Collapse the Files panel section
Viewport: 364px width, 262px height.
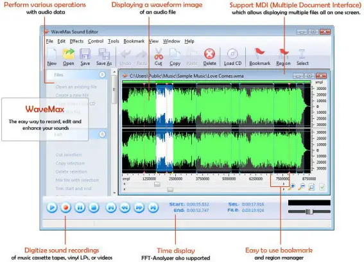102,74
